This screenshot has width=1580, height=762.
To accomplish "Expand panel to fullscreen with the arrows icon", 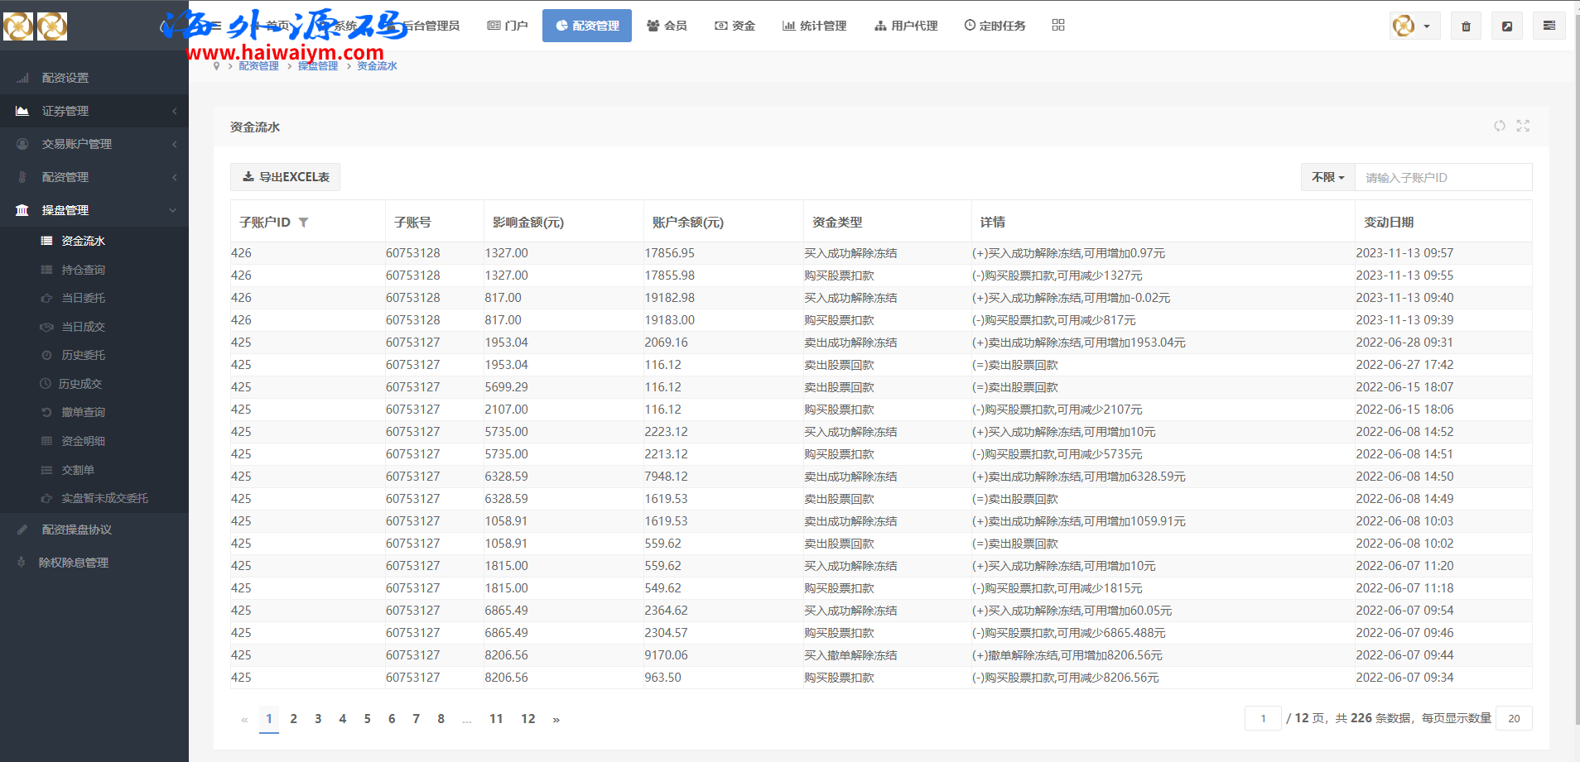I will pos(1523,126).
